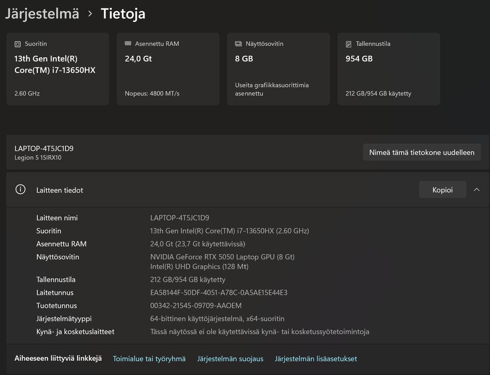This screenshot has width=490, height=375.
Task: Click the Tietoja page title
Action: 123,14
